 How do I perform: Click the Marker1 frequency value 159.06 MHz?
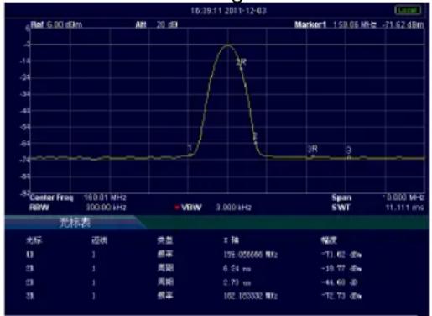tap(355, 24)
